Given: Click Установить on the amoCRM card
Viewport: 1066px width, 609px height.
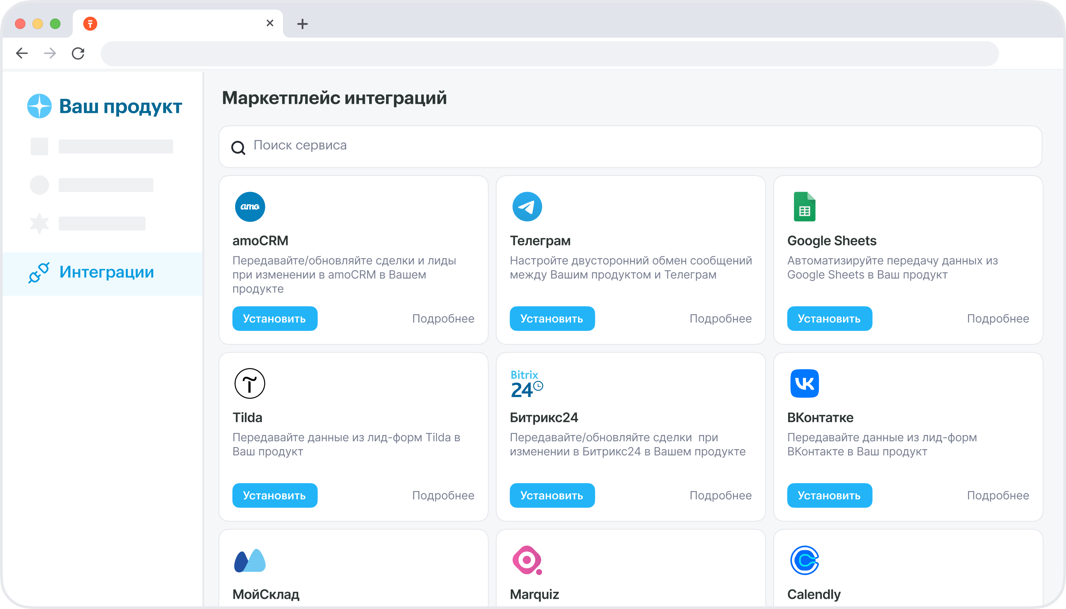Looking at the screenshot, I should (x=275, y=318).
